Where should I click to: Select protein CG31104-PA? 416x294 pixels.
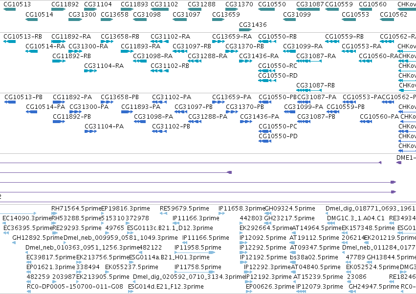[104, 126]
